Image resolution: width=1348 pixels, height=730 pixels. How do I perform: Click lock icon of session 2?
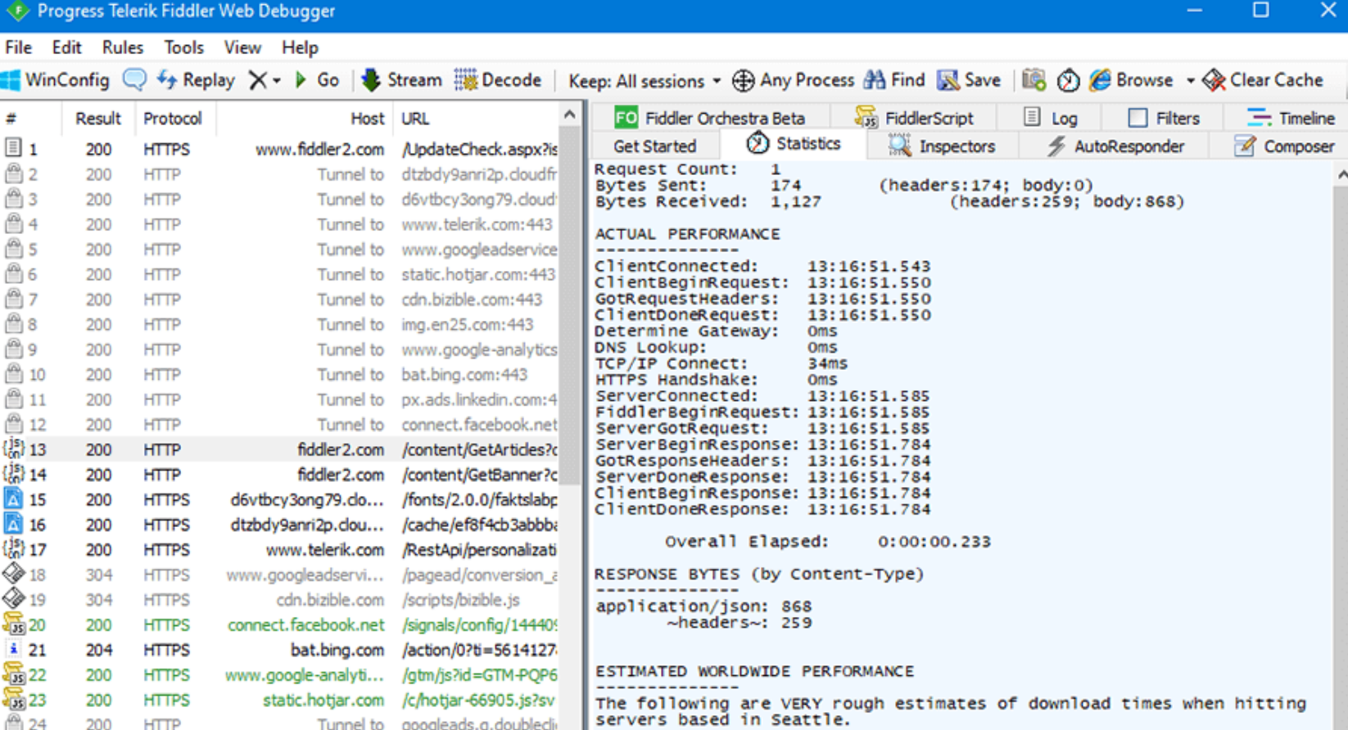point(13,173)
